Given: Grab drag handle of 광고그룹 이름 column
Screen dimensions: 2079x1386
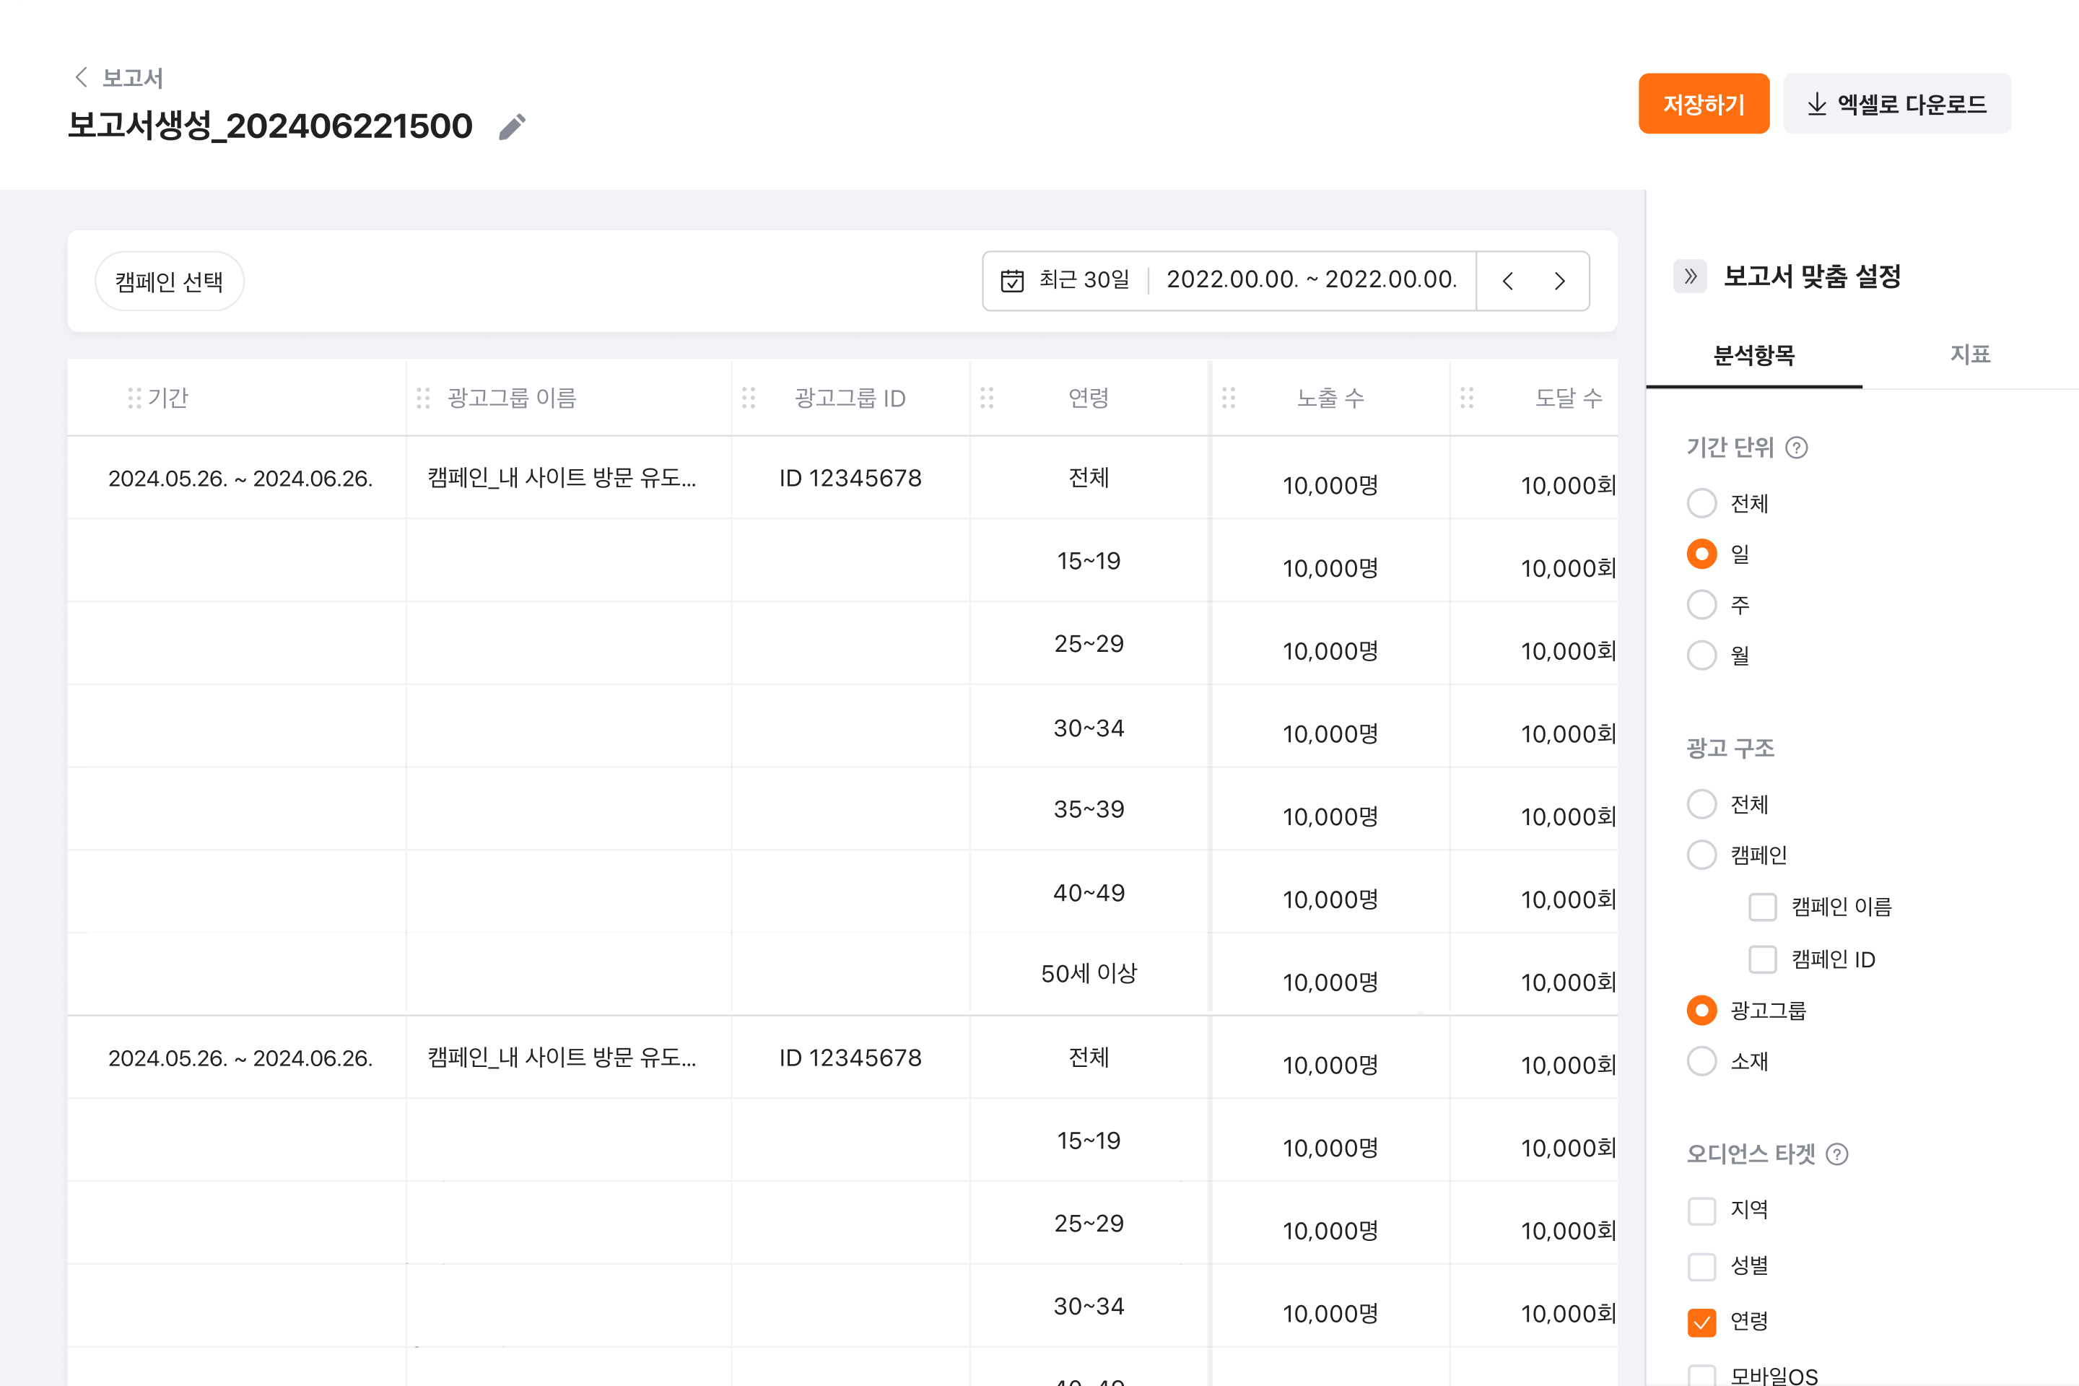Looking at the screenshot, I should pos(424,398).
